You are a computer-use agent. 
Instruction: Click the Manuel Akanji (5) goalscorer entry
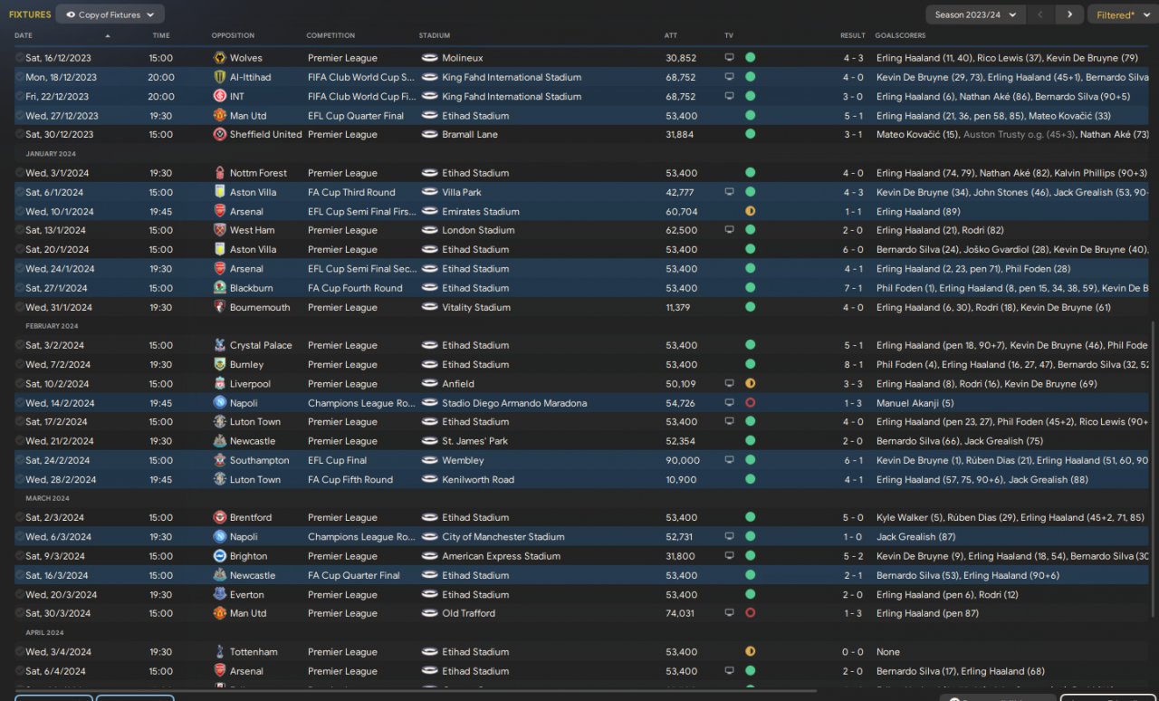point(915,403)
